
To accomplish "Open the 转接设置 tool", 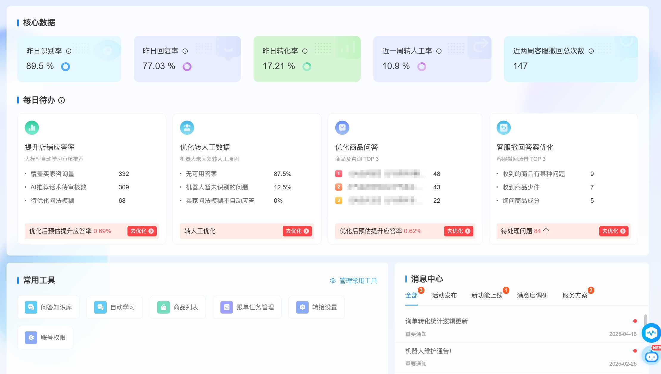I will [316, 307].
